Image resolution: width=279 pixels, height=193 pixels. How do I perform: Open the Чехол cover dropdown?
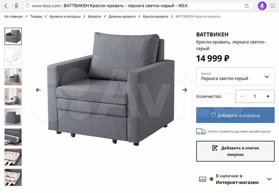point(235,76)
